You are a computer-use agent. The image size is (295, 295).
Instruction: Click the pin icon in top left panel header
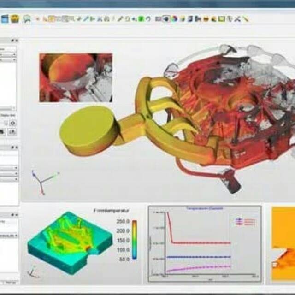12,41
